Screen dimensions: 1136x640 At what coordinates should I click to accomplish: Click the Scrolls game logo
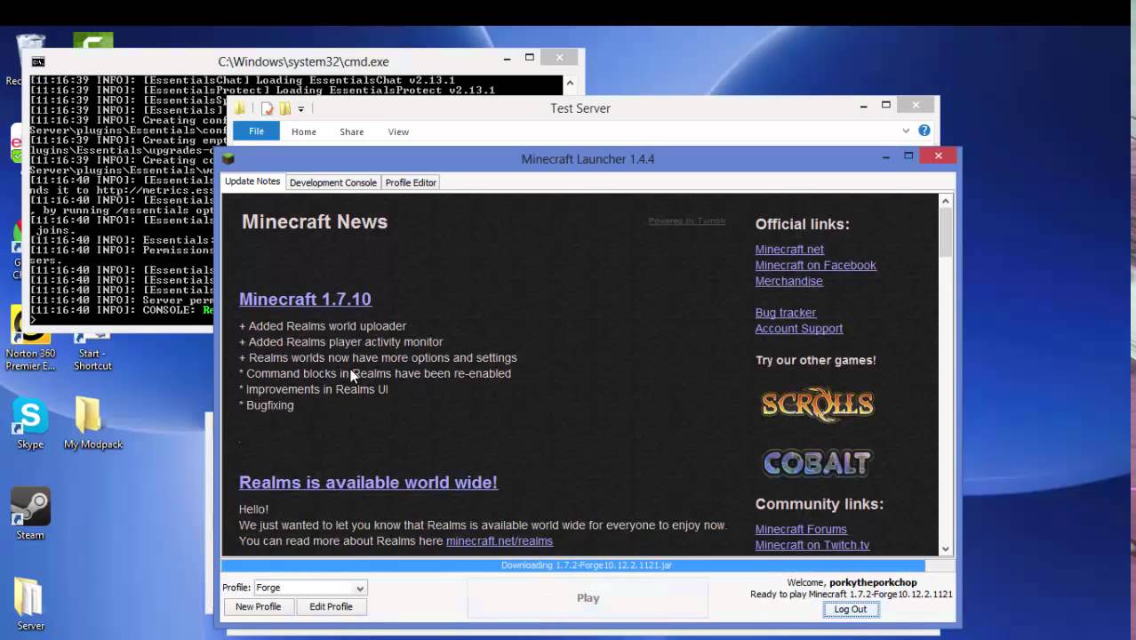click(x=817, y=404)
